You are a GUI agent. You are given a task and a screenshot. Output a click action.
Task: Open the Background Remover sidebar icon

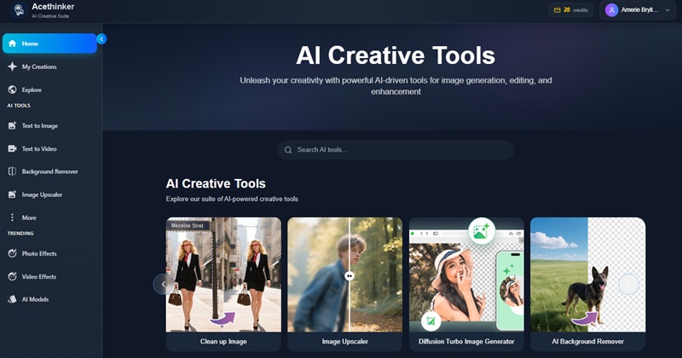point(12,171)
